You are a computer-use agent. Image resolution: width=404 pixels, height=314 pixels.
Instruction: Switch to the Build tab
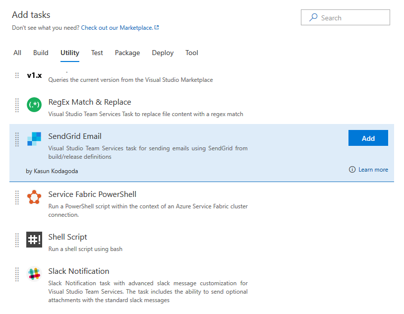click(x=41, y=53)
